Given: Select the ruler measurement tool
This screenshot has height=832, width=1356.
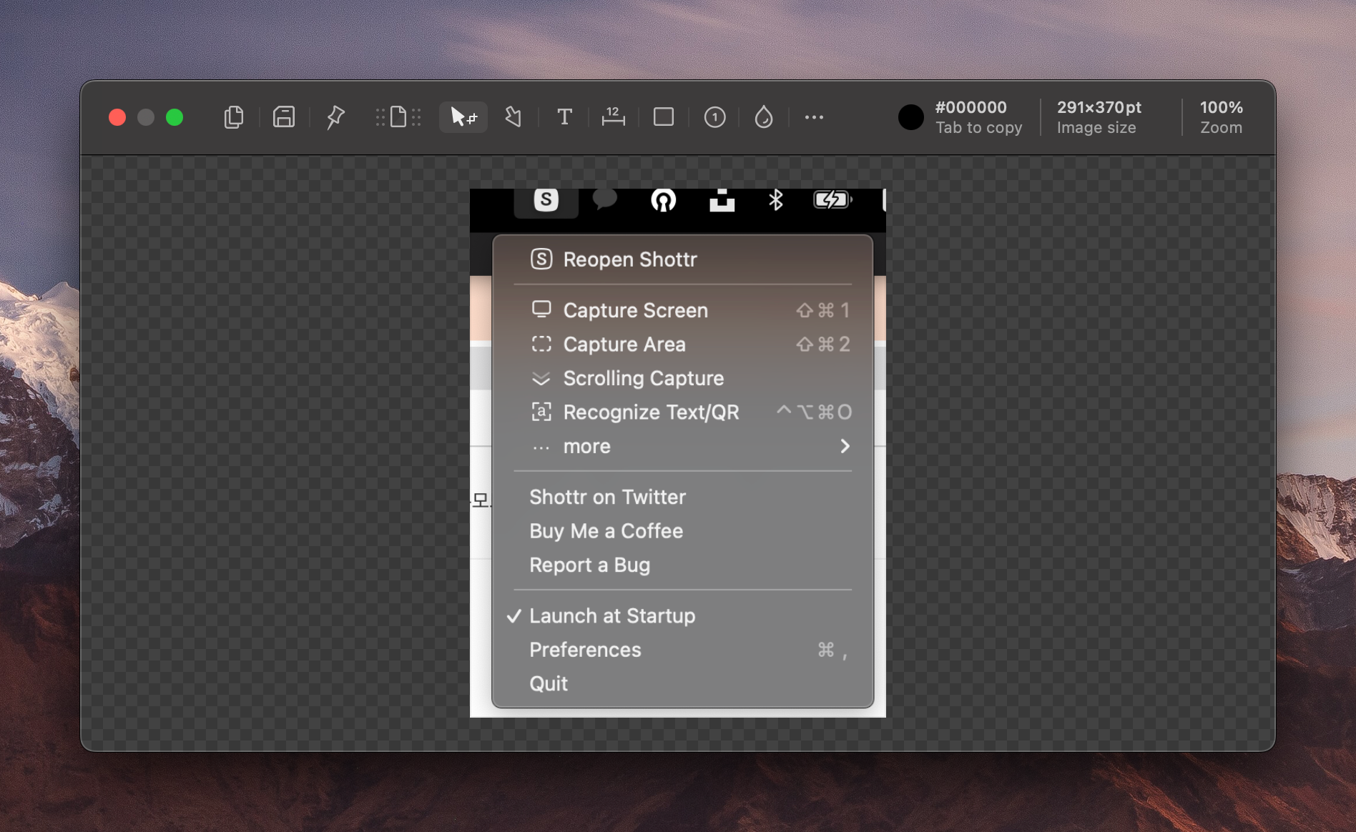Looking at the screenshot, I should pos(613,117).
